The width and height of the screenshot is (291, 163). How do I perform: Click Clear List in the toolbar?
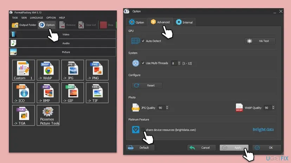click(87, 25)
